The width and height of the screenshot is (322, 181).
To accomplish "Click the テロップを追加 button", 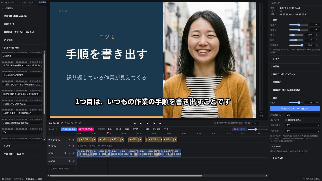I will pos(69,129).
